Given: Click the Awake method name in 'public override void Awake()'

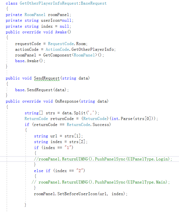Looking at the screenshot, I should coord(61,32).
